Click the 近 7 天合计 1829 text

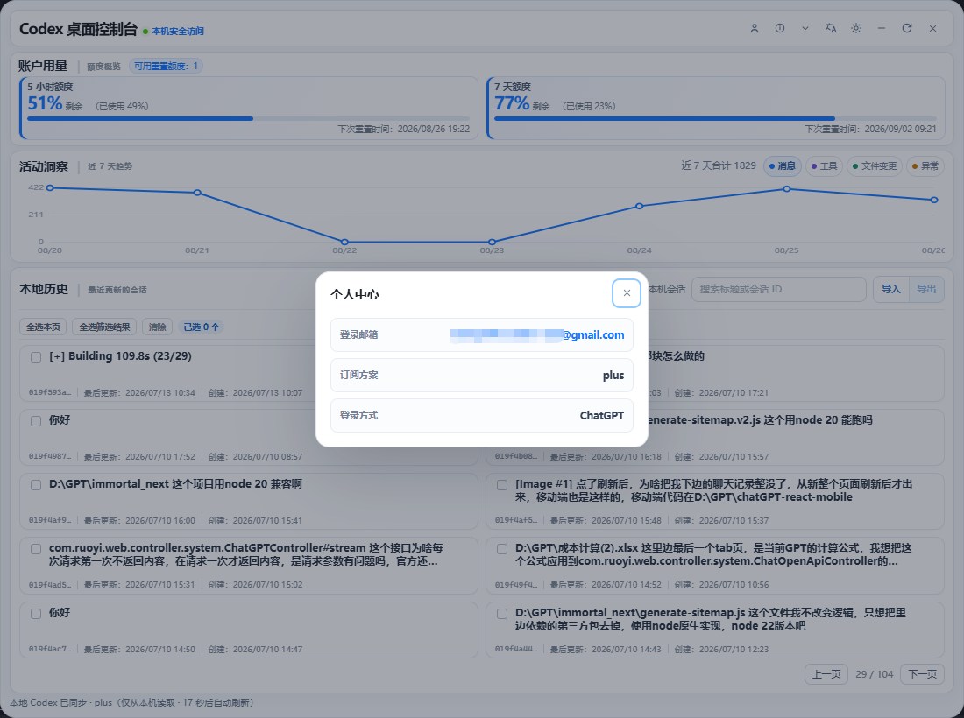click(719, 165)
